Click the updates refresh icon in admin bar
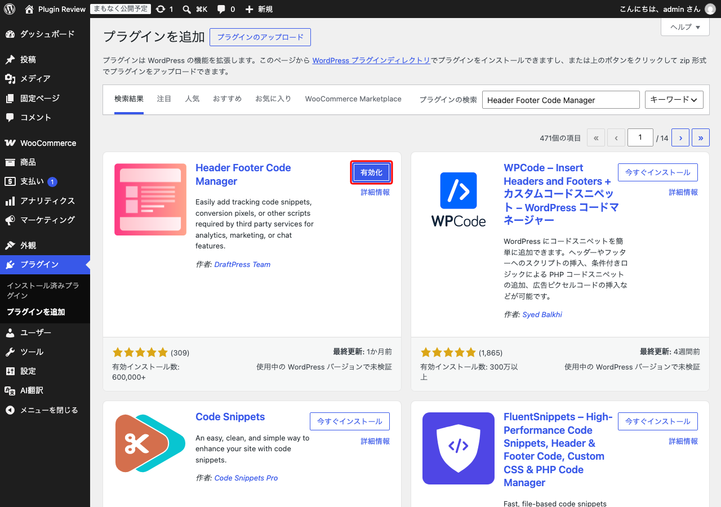Viewport: 721px width, 507px height. [161, 9]
